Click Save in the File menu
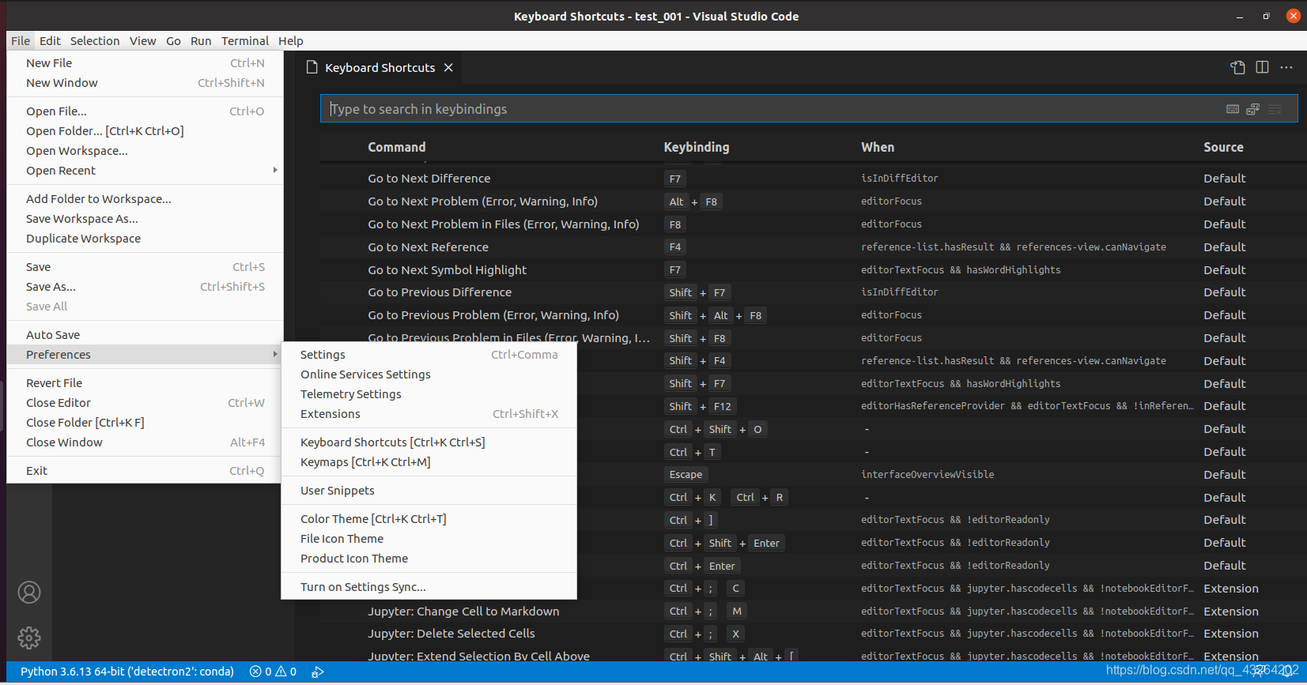The height and width of the screenshot is (685, 1307). click(x=145, y=267)
